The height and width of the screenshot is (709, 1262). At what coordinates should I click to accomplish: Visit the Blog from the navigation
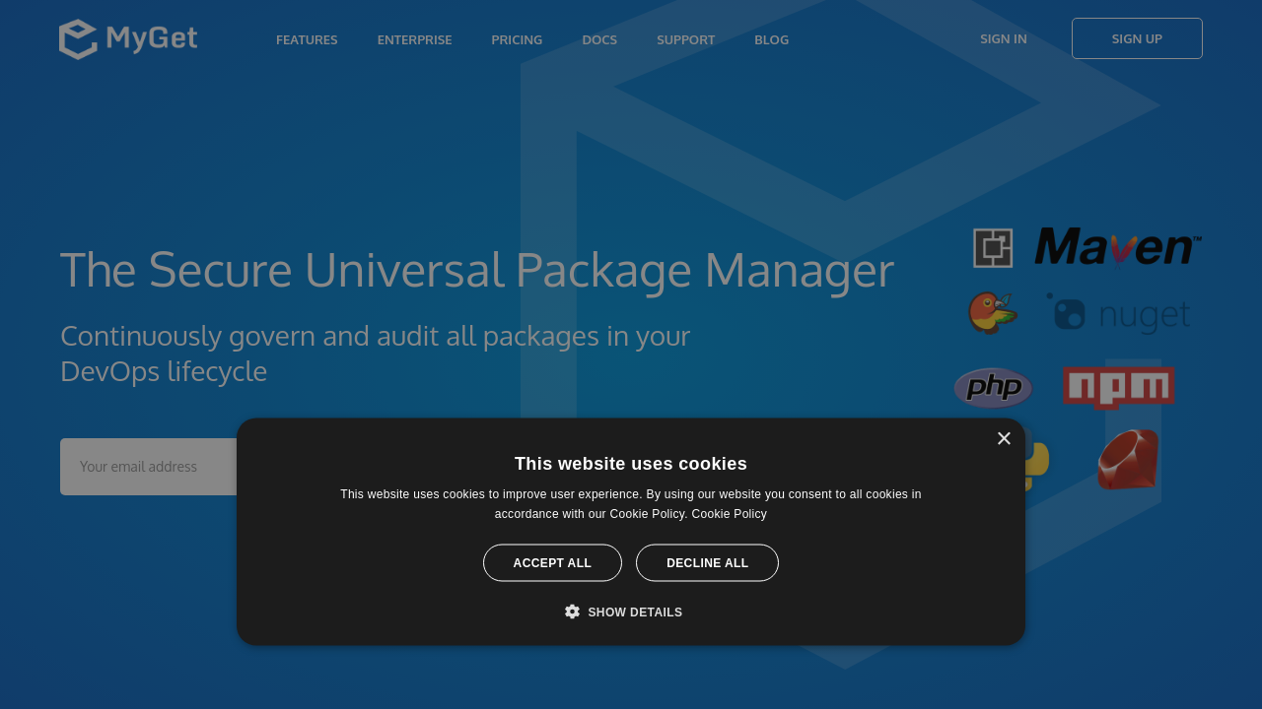pos(771,39)
